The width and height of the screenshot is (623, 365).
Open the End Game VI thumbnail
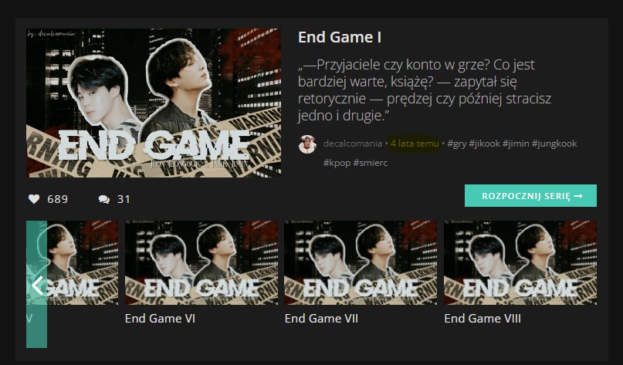(201, 263)
